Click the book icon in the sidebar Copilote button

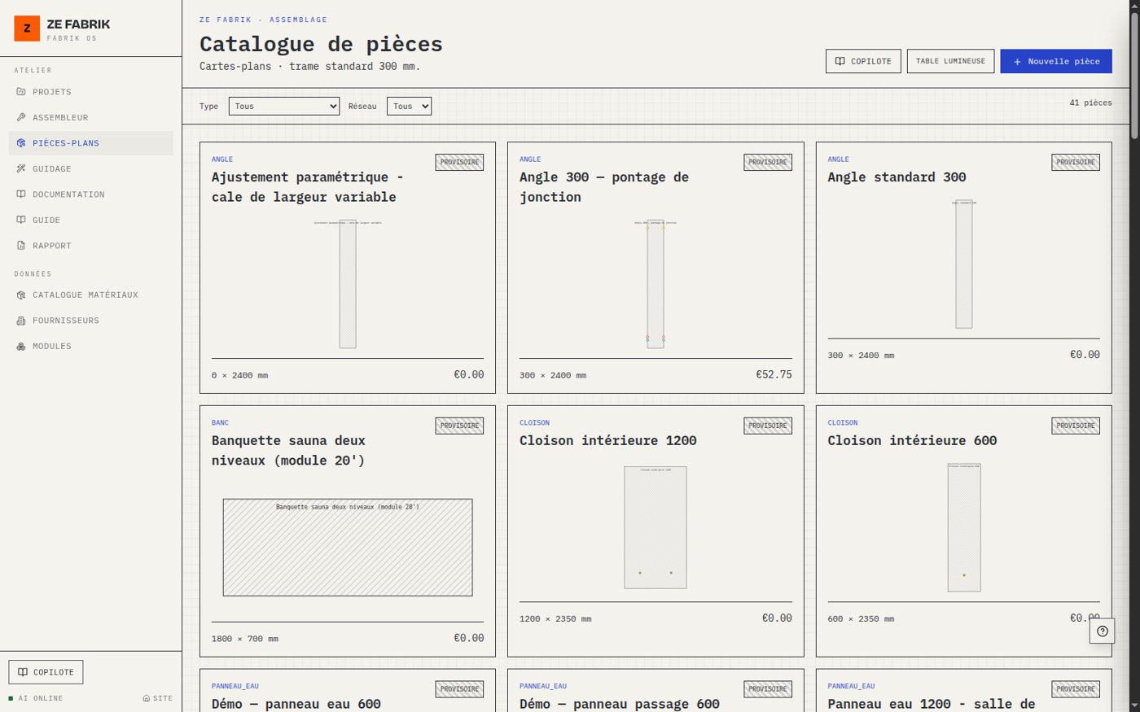coord(23,672)
